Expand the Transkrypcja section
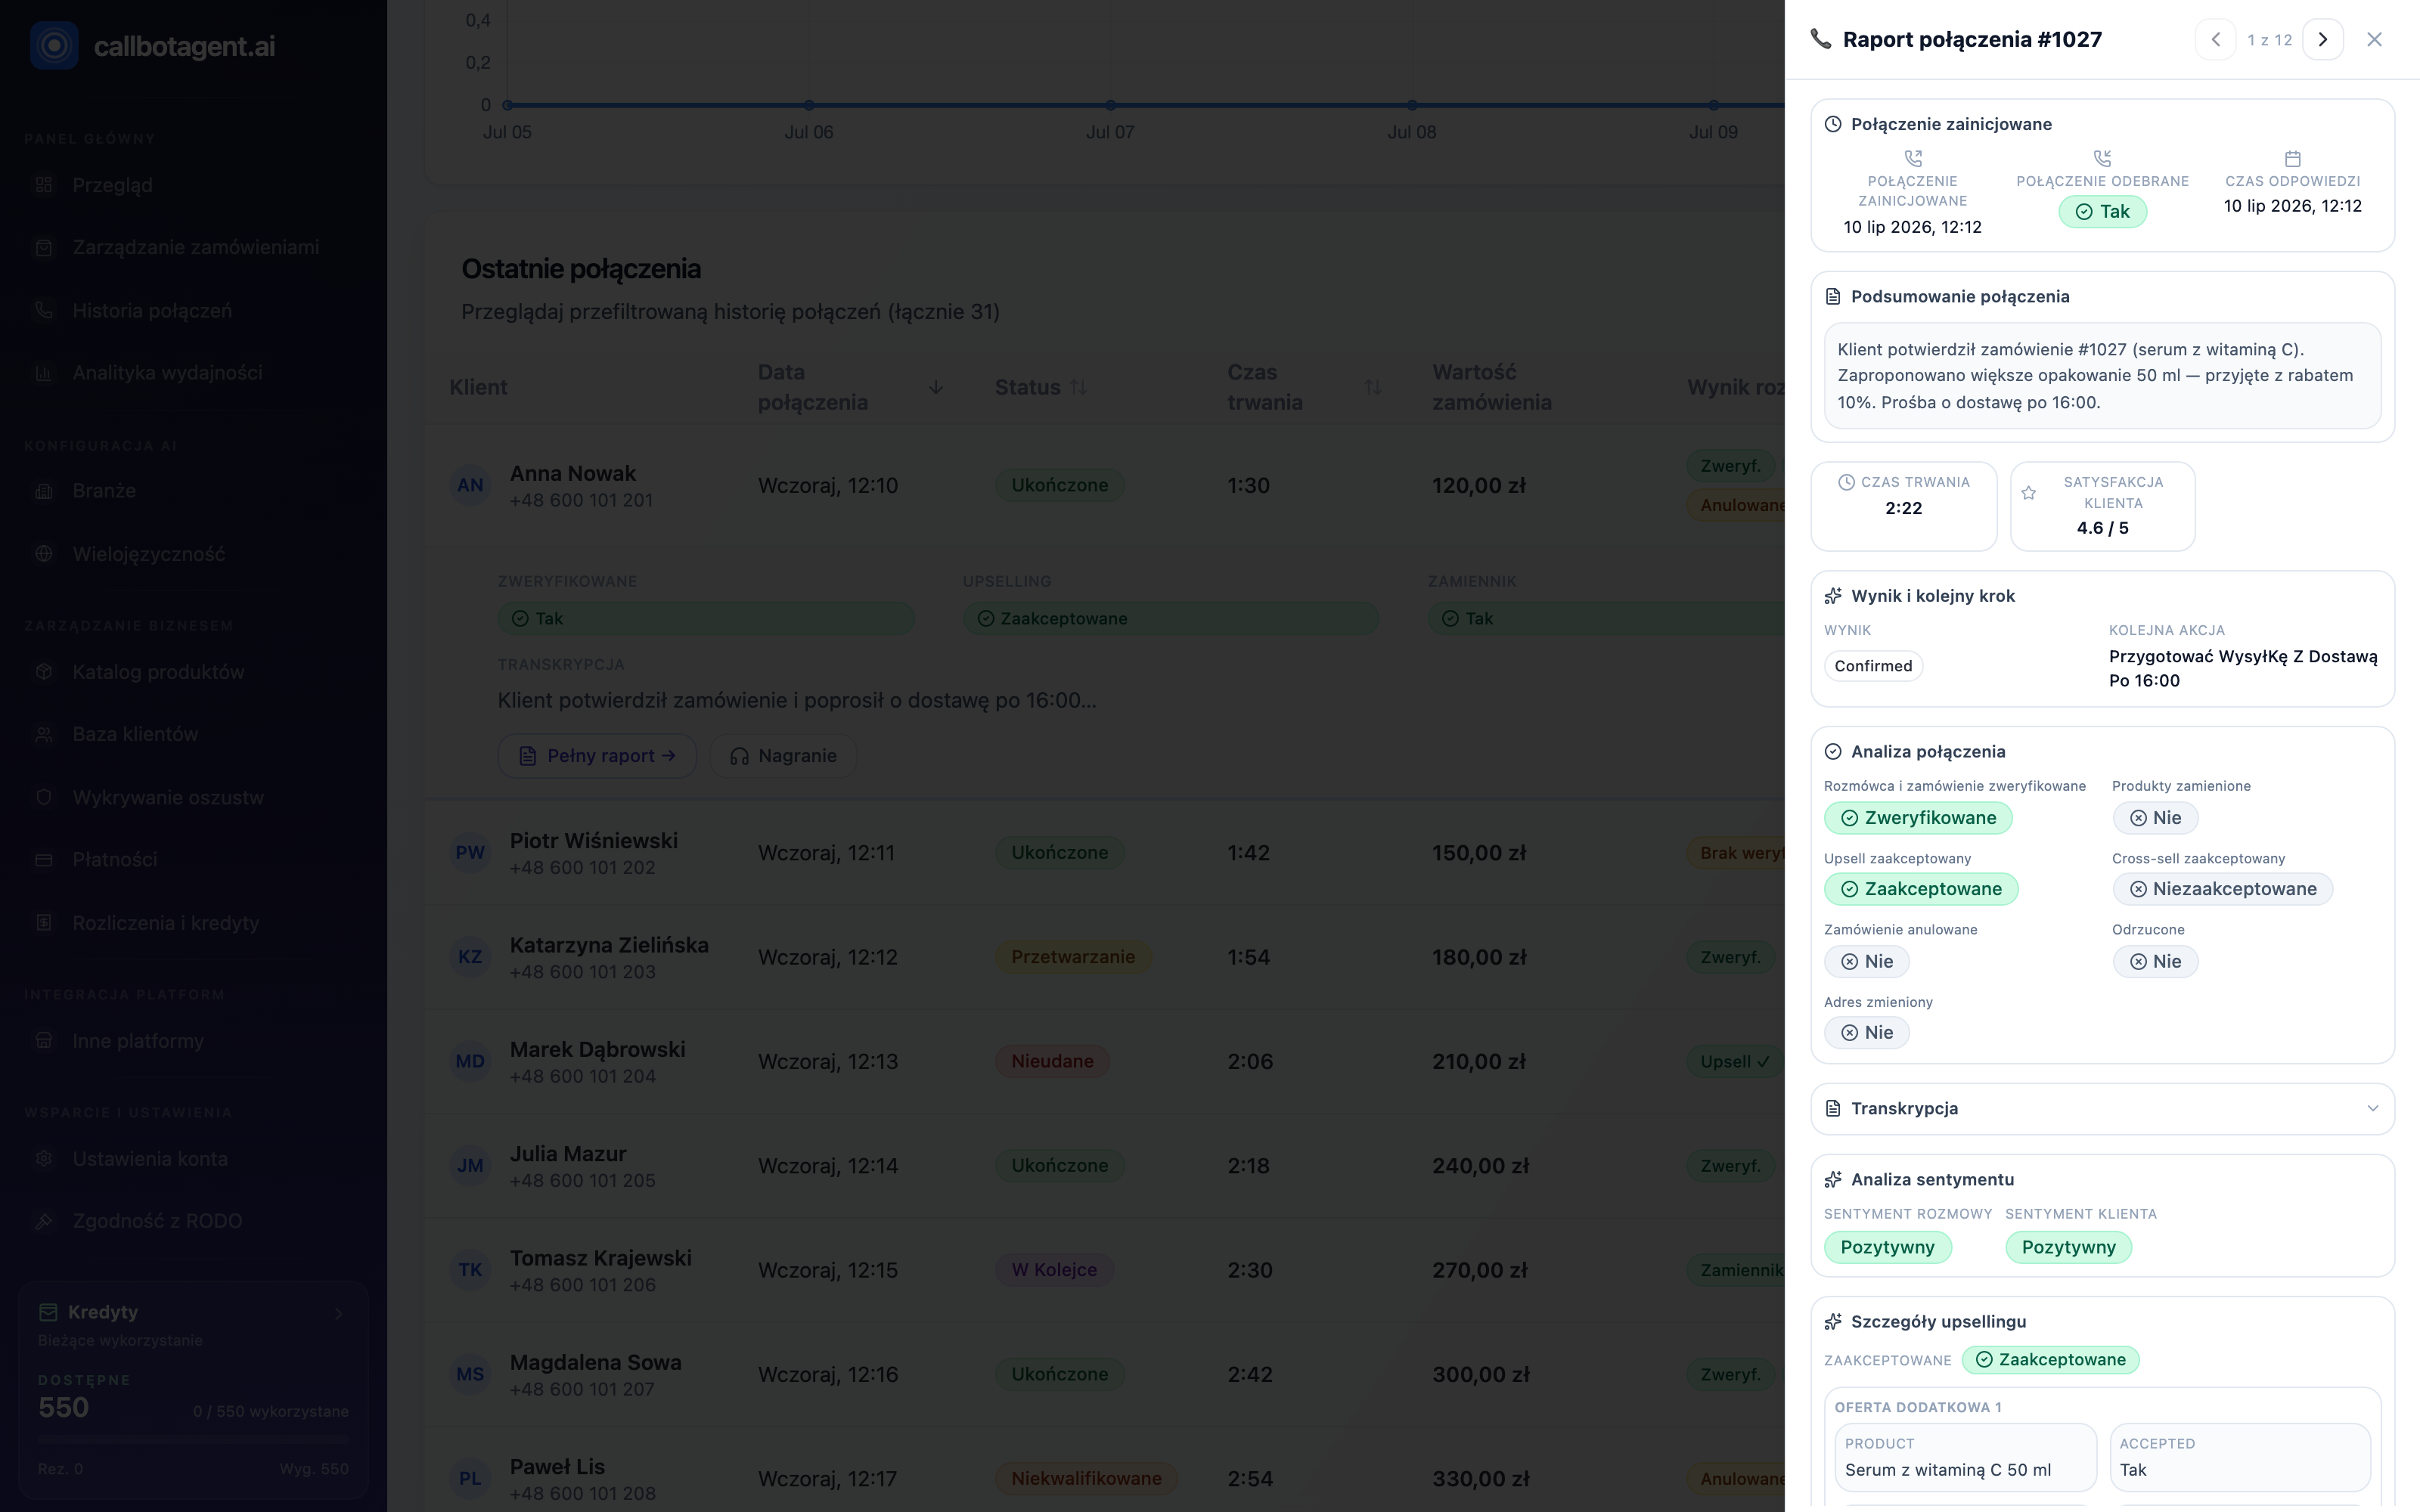This screenshot has height=1512, width=2420. [x=2102, y=1108]
